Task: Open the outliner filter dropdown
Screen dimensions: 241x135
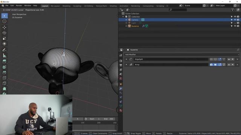Action: [233, 10]
